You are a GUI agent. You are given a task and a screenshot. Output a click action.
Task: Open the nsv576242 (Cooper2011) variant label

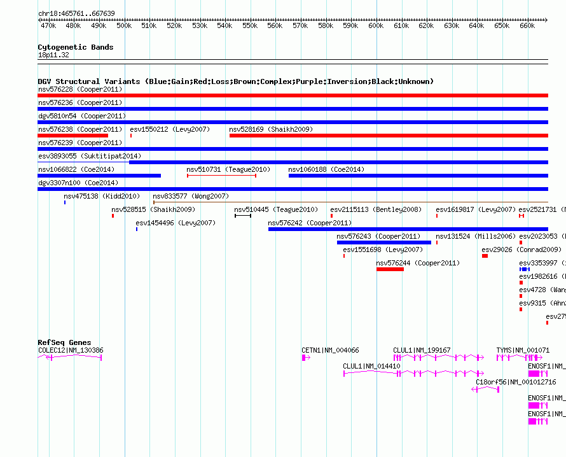click(x=310, y=223)
